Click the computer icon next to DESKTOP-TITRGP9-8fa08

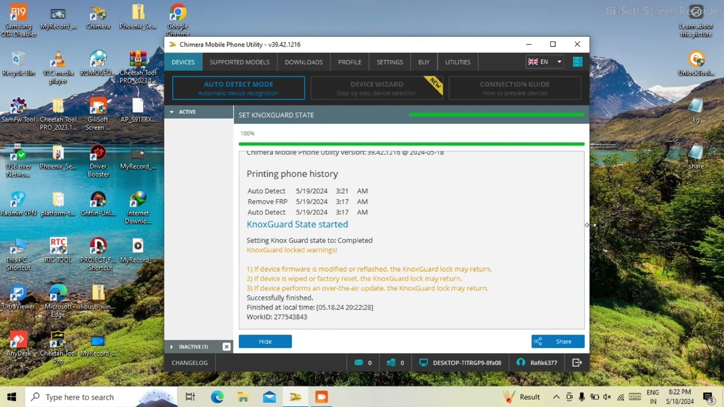[x=423, y=362]
